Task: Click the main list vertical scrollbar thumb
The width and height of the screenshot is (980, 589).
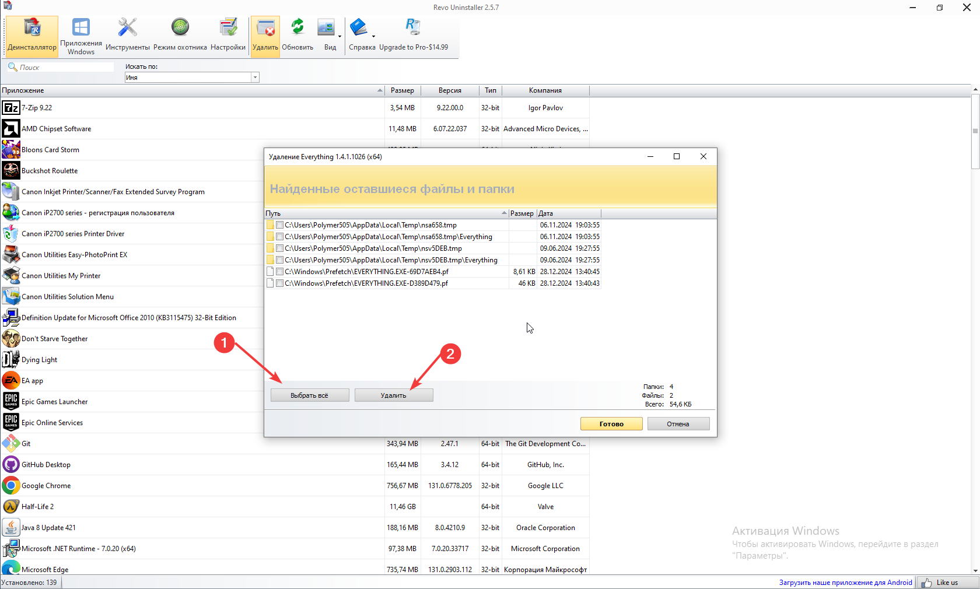Action: click(975, 132)
